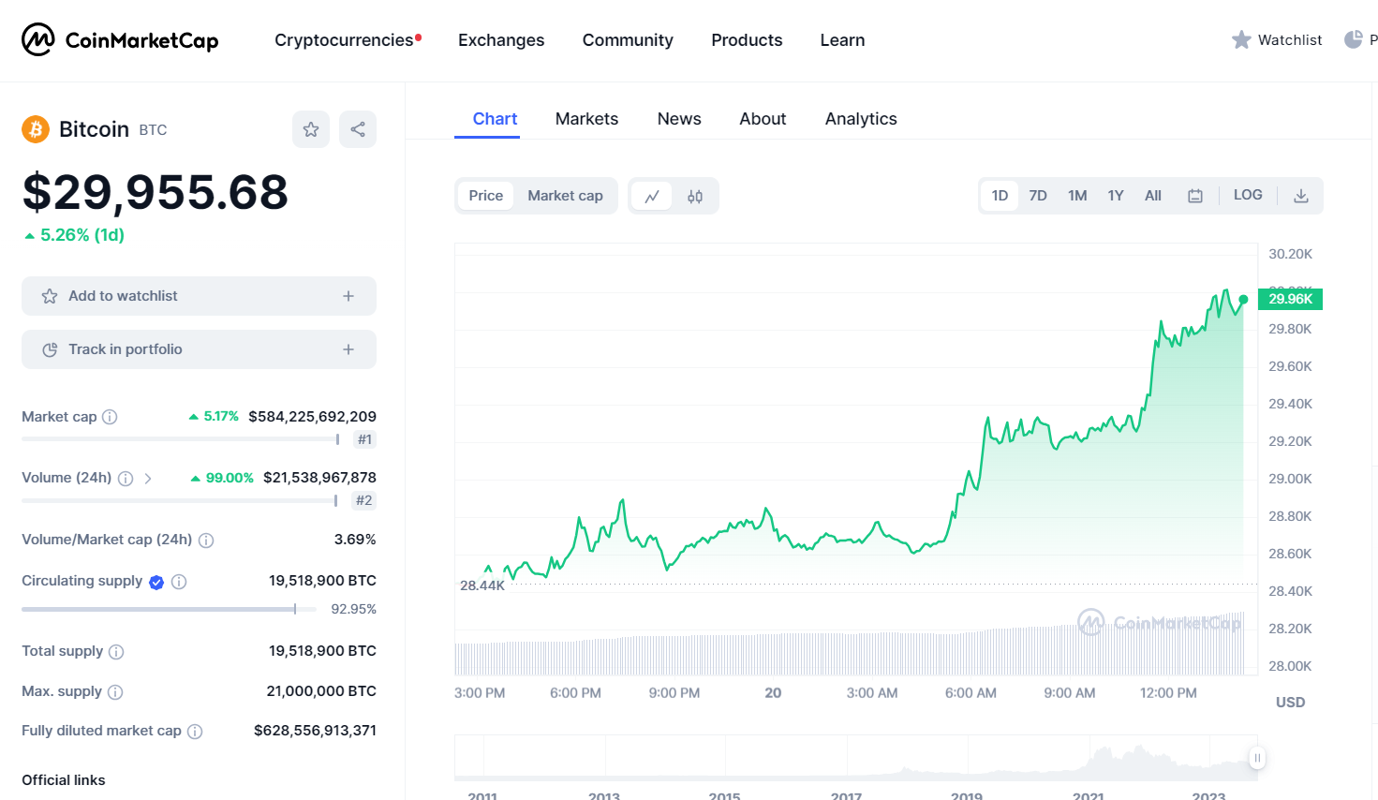Open the calendar date range picker
Image resolution: width=1378 pixels, height=800 pixels.
point(1195,196)
